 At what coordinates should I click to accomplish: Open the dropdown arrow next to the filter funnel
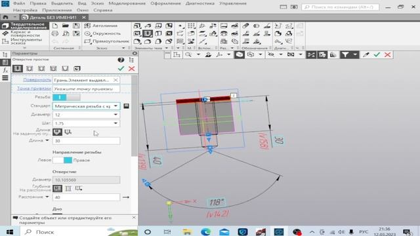(x=355, y=55)
